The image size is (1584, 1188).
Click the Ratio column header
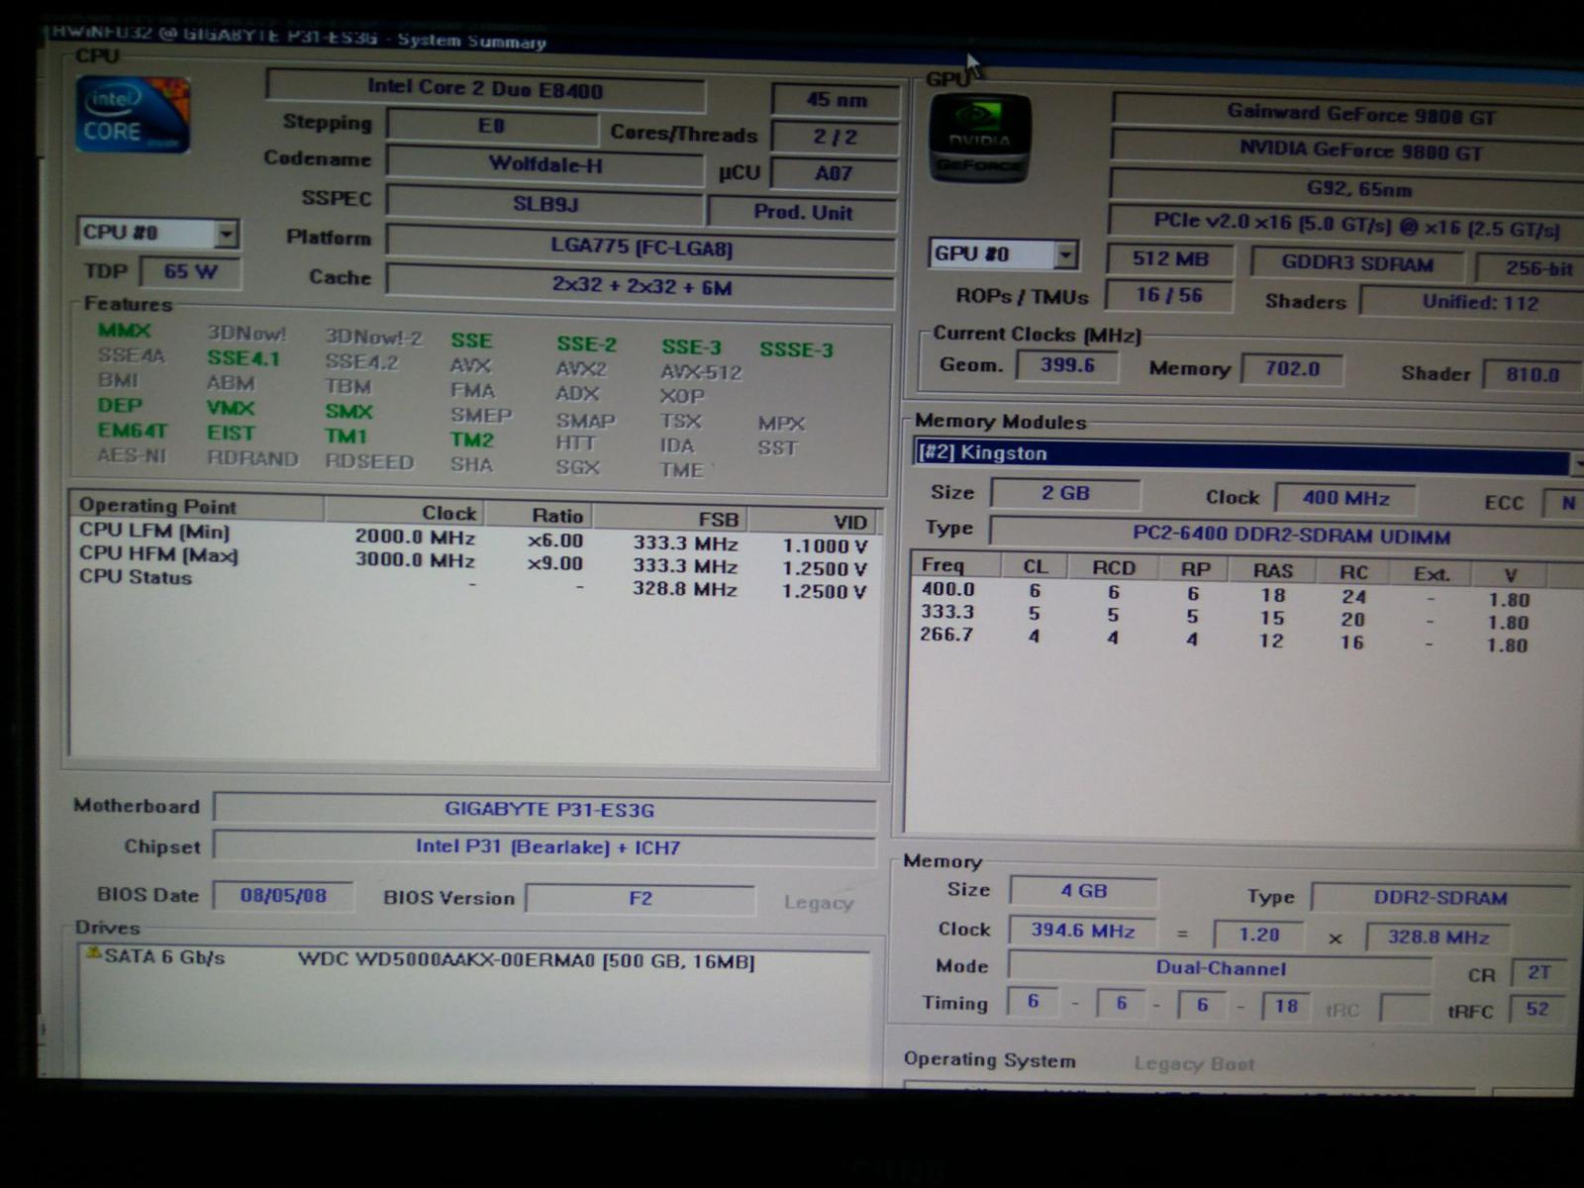pos(539,515)
